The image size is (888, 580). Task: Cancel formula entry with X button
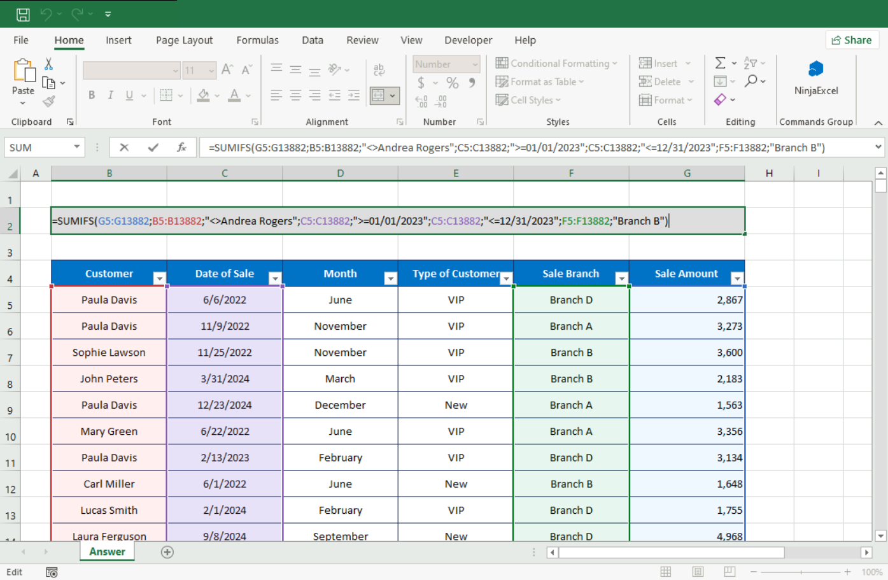(x=124, y=148)
